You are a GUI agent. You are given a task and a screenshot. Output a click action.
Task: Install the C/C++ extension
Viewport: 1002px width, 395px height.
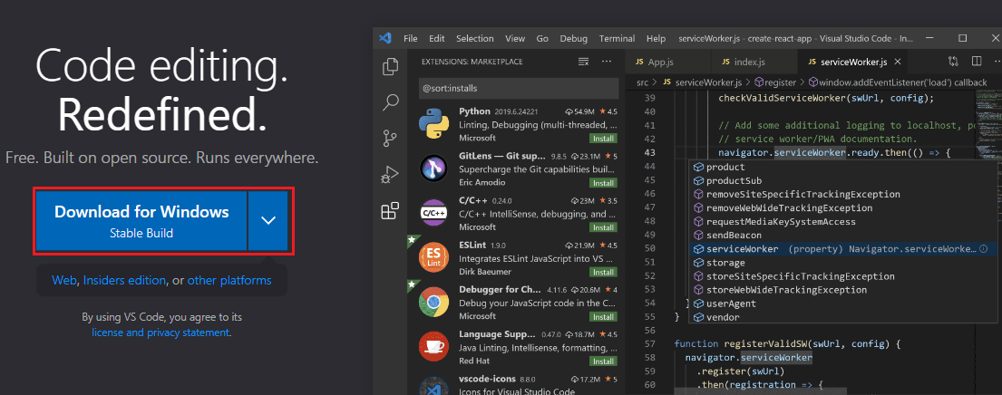click(603, 227)
